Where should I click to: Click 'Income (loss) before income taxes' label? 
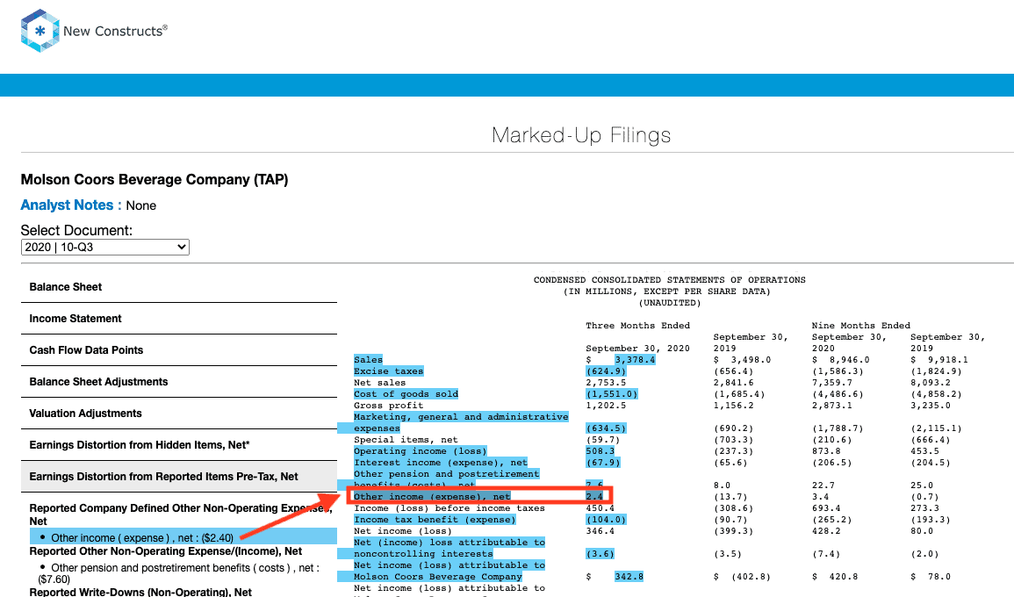(x=449, y=508)
